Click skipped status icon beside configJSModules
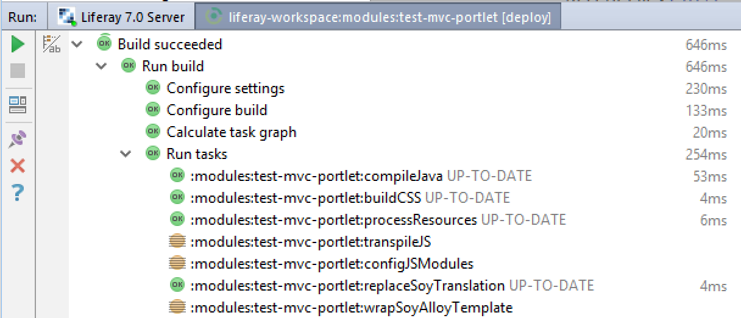Viewport: 741px width, 318px height. pos(177,264)
